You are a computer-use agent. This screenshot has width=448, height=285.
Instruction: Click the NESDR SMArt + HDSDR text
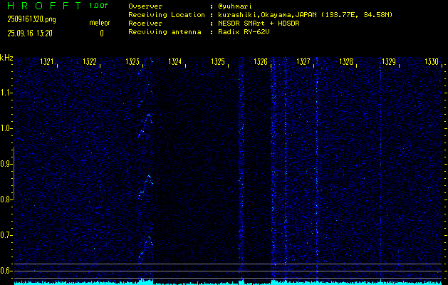[x=259, y=24]
